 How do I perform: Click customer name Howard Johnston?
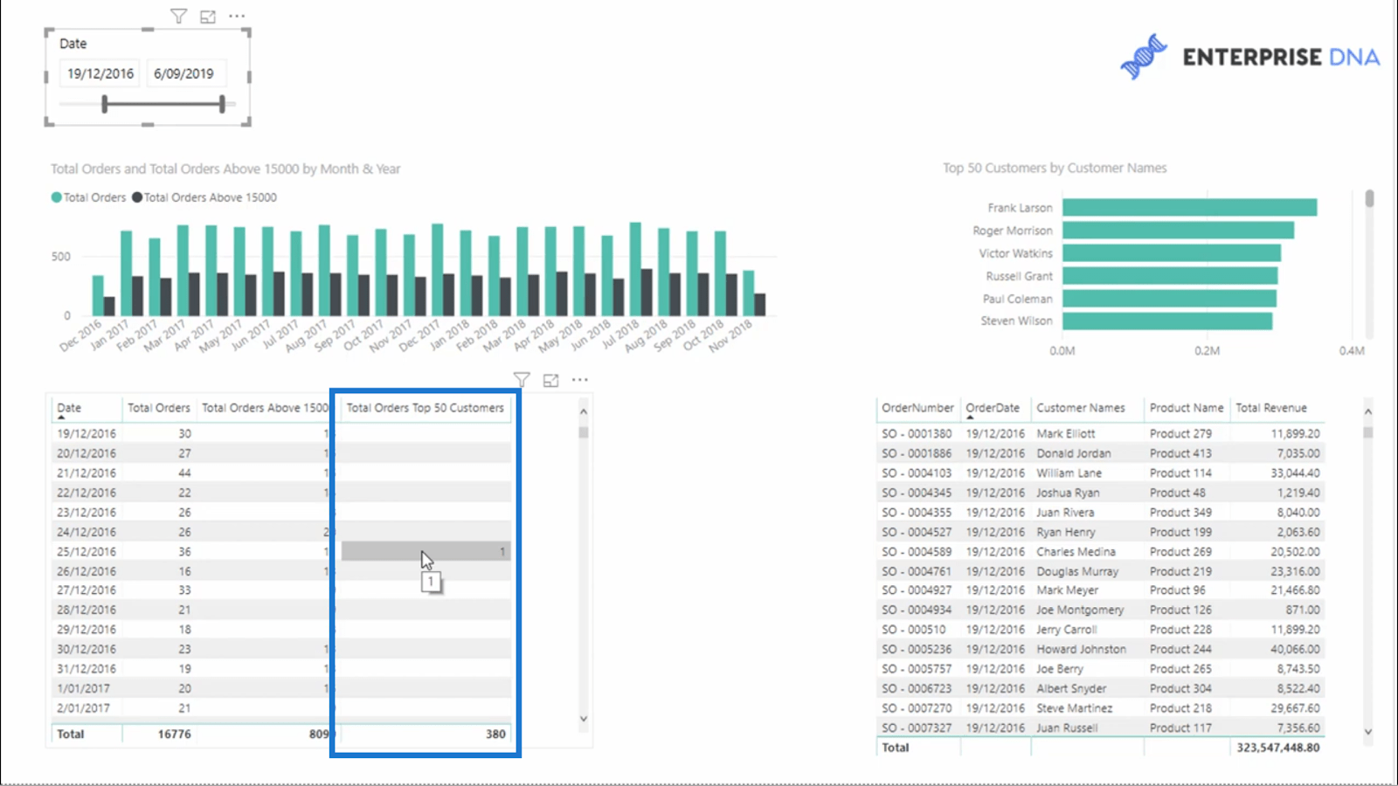[x=1081, y=649]
